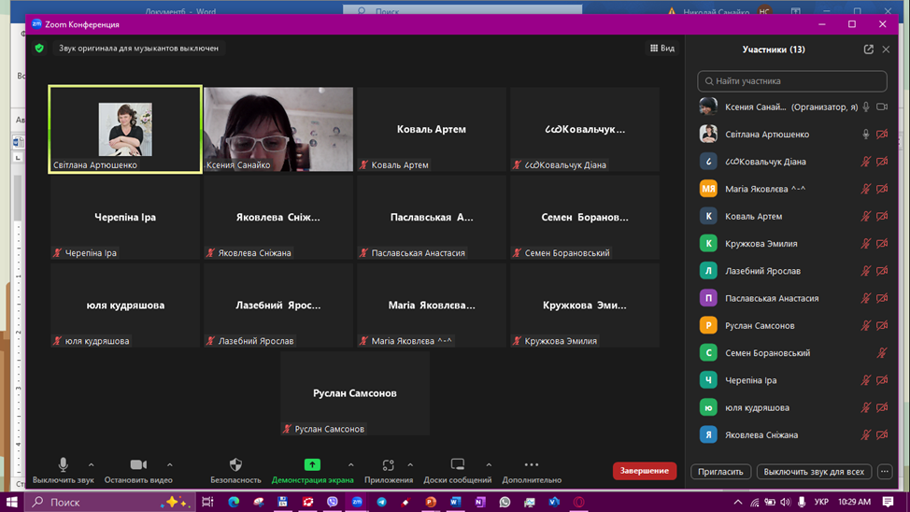The height and width of the screenshot is (512, 910).
Task: Select Лазебний Ярослав in participant list
Action: 792,271
